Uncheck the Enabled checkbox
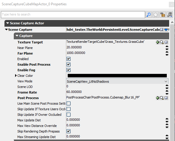The image size is (175, 141). pyautogui.click(x=68, y=59)
